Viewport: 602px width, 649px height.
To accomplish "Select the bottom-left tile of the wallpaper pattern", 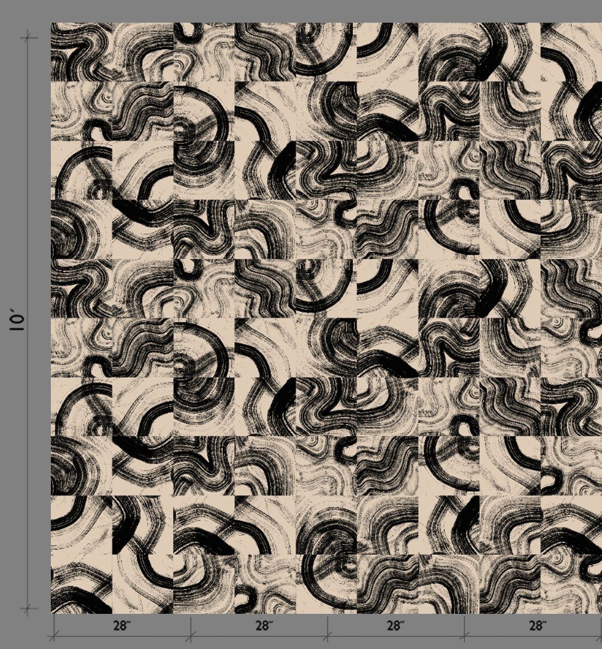I will tap(81, 584).
